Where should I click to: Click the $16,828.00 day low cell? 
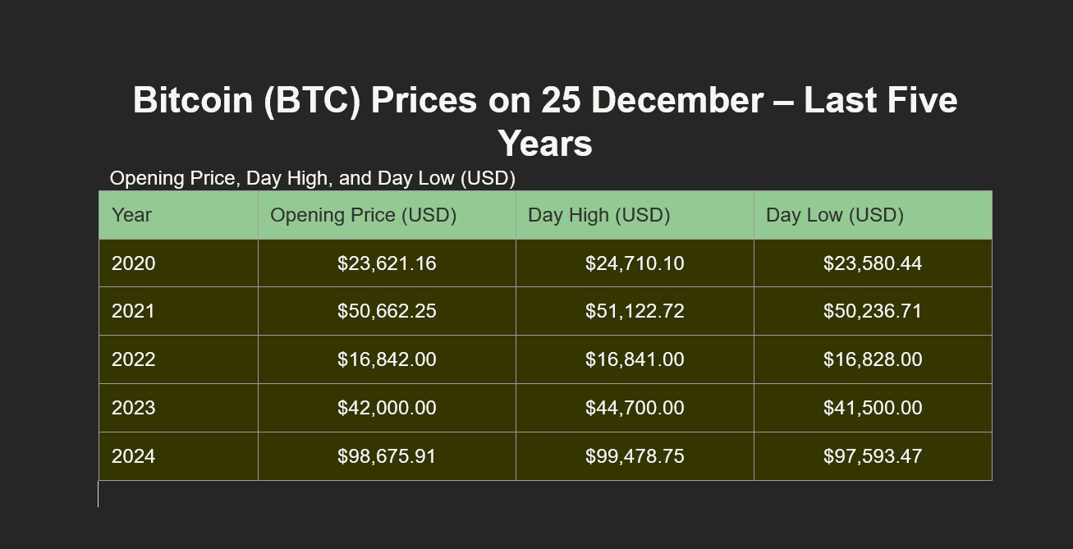873,359
